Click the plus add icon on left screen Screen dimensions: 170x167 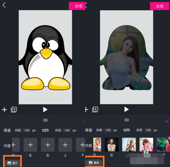pyautogui.click(x=4, y=110)
